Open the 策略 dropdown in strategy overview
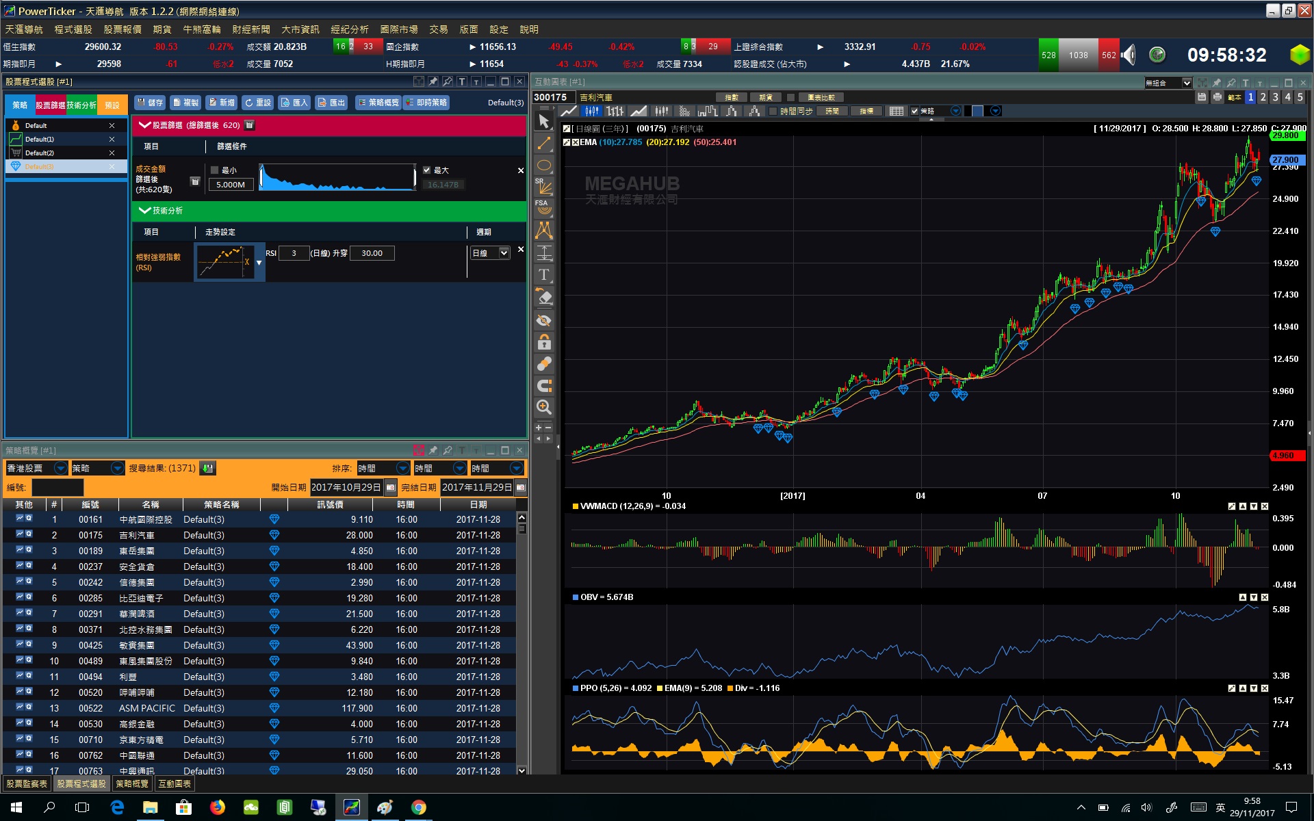 [x=97, y=469]
